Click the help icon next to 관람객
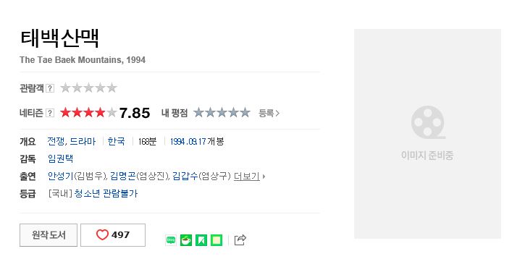 coord(50,88)
